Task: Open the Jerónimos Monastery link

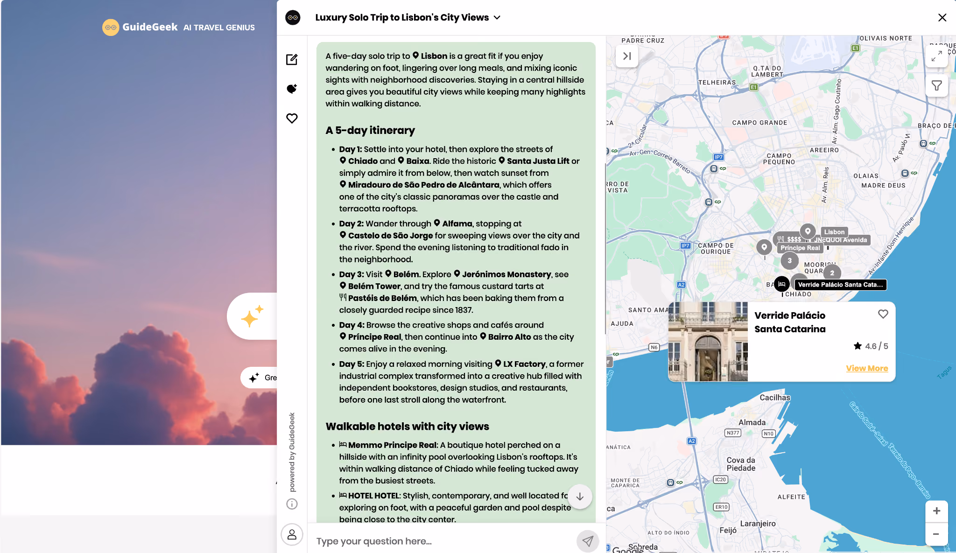Action: pos(502,274)
